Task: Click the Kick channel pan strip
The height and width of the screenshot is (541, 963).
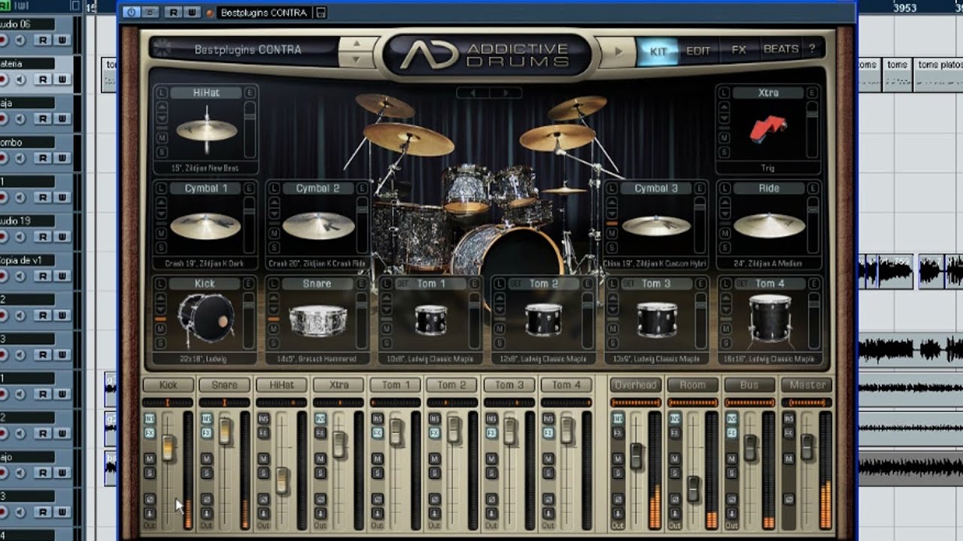Action: click(168, 403)
